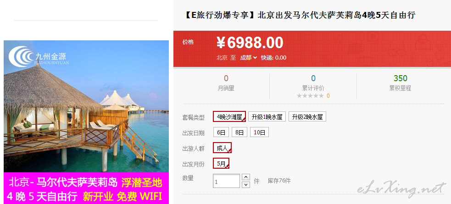
Task: Choose departure date 10日
Action: click(259, 132)
